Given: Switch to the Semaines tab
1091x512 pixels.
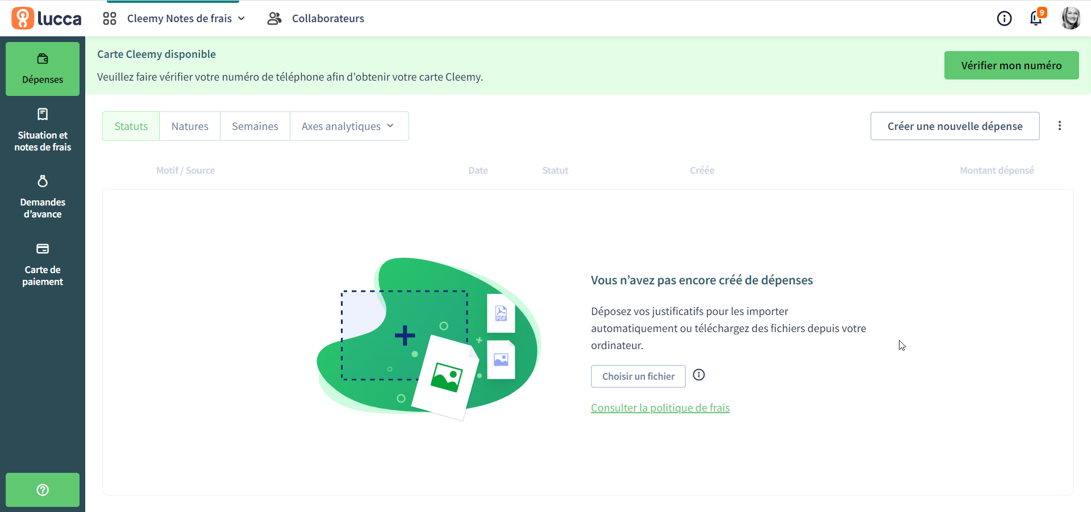Looking at the screenshot, I should (255, 126).
